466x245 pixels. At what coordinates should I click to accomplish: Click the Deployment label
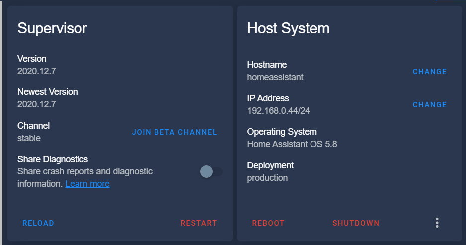pos(270,165)
